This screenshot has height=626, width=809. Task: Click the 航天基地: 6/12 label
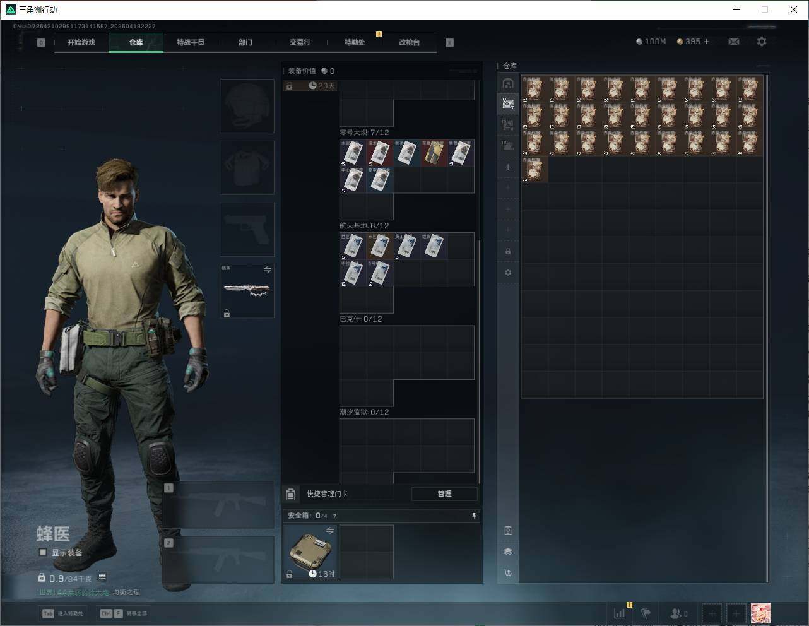coord(364,226)
